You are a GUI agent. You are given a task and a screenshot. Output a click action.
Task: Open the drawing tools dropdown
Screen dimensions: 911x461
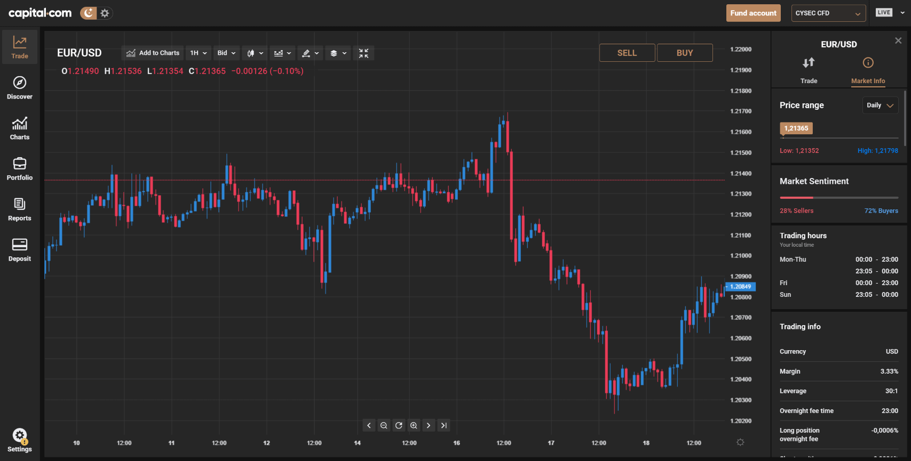click(310, 53)
